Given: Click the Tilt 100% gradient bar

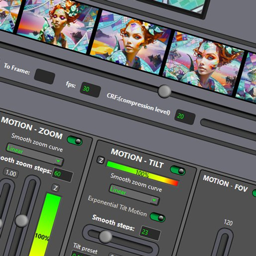Looking at the screenshot, I should (x=142, y=173).
